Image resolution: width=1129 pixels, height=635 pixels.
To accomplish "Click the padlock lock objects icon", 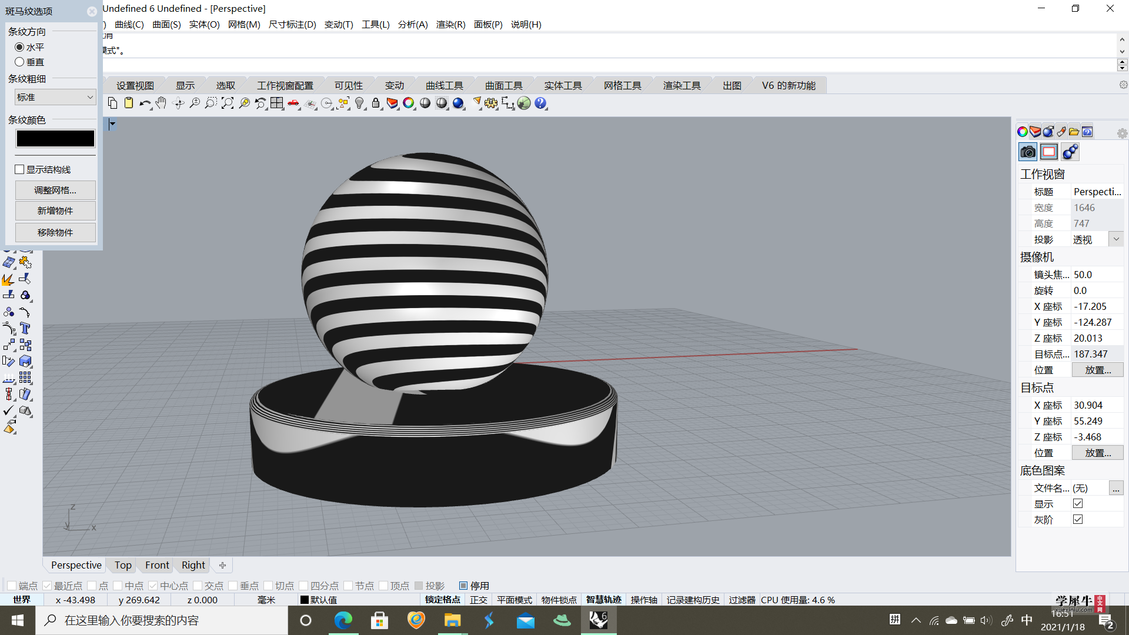I will (x=376, y=103).
